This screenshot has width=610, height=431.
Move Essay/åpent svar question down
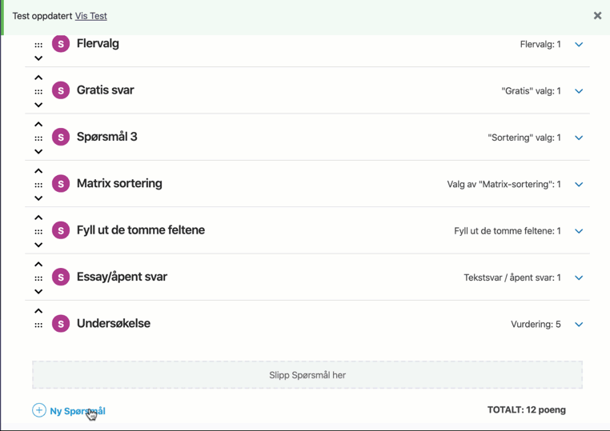click(38, 292)
